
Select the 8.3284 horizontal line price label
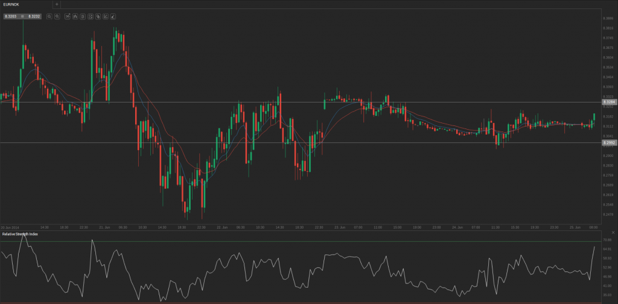click(610, 102)
